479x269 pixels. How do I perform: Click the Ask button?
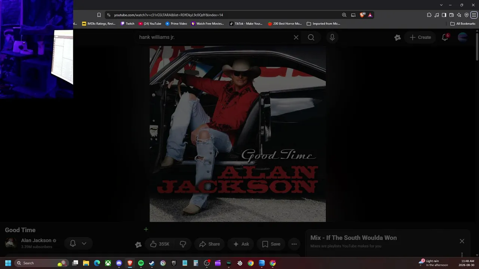[x=241, y=244]
